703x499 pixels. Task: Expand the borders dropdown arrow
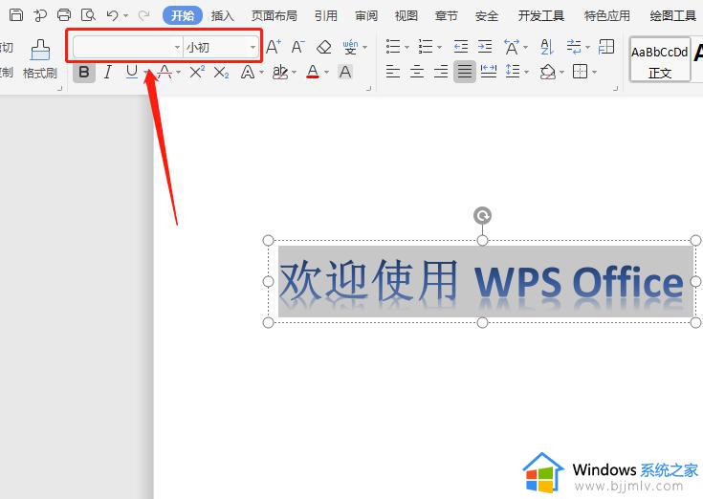click(595, 72)
